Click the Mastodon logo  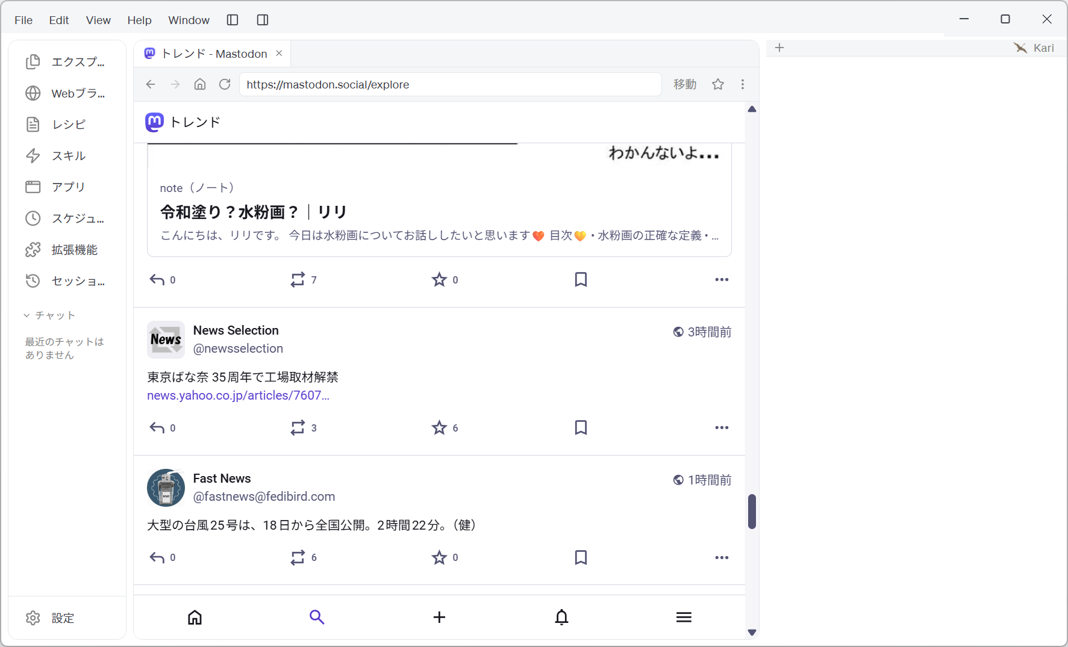154,122
